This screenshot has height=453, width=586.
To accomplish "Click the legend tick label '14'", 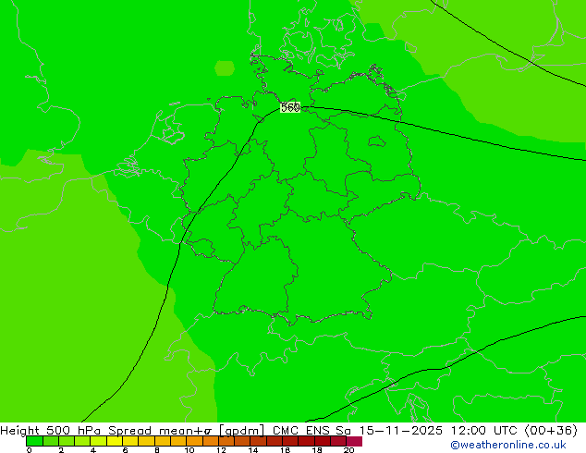I will pyautogui.click(x=253, y=450).
